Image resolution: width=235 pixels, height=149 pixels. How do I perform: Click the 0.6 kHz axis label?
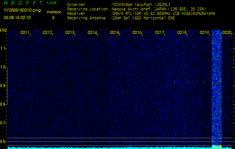click(3, 142)
